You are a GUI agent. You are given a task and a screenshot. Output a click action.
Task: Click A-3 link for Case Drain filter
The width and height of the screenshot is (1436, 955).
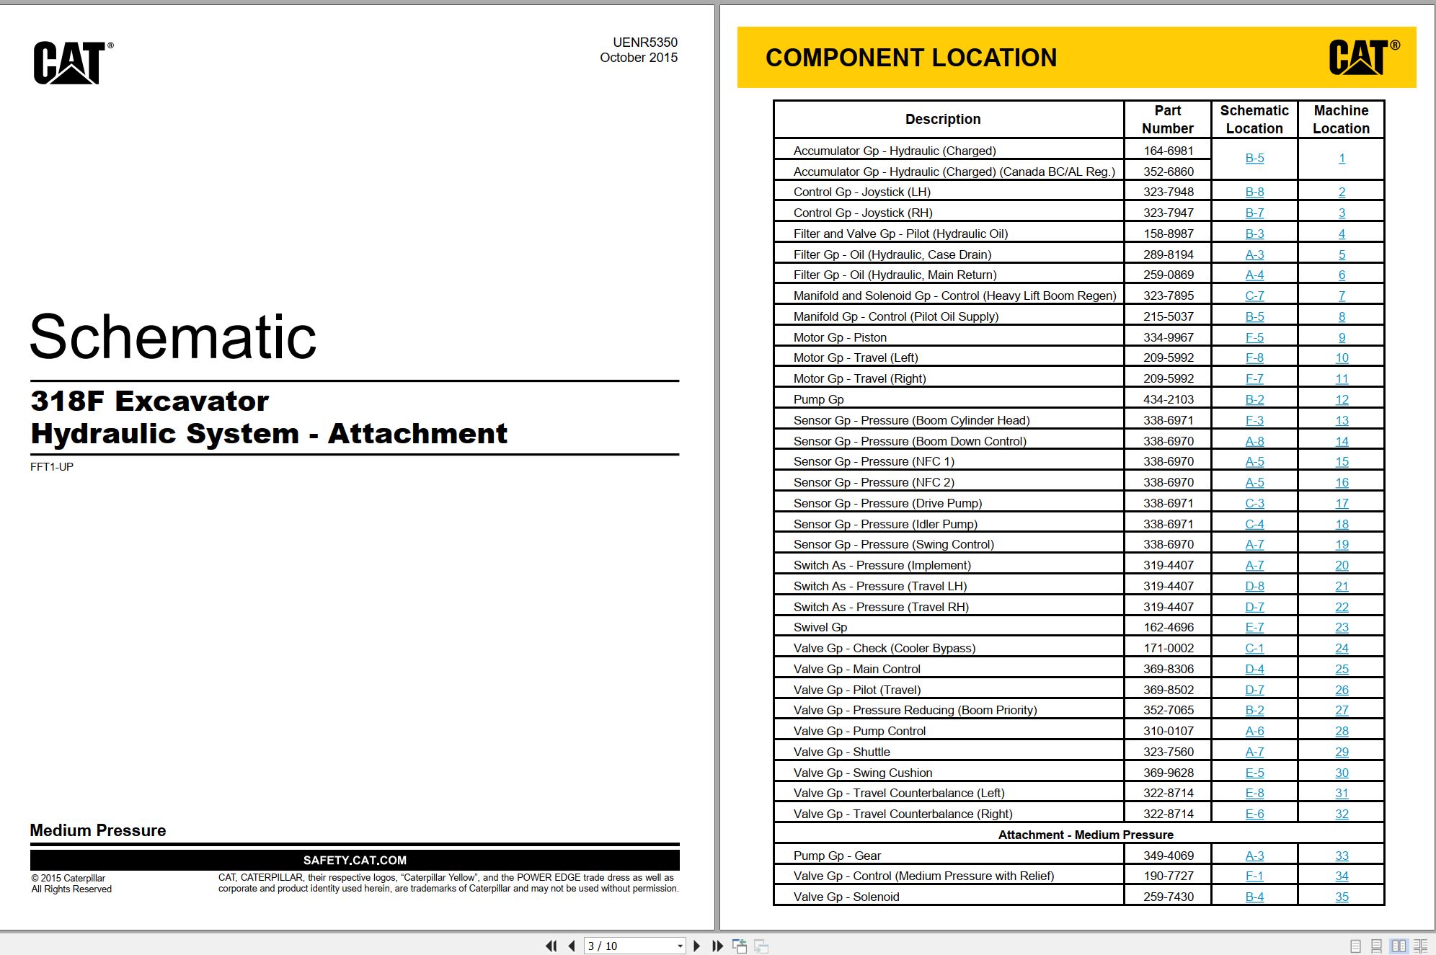point(1254,254)
